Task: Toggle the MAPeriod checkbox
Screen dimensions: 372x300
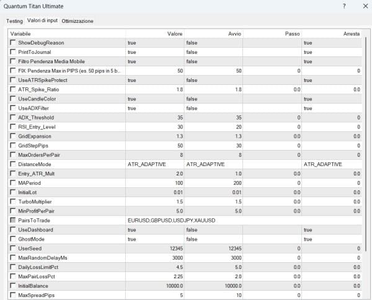Action: click(x=13, y=183)
